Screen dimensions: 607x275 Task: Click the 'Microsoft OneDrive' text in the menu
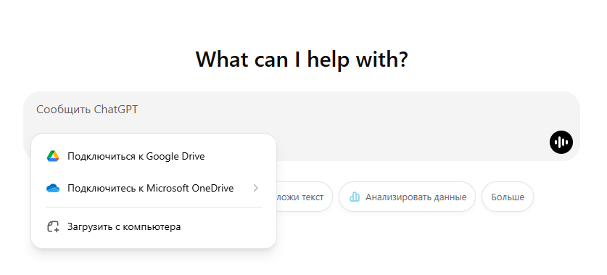(190, 188)
